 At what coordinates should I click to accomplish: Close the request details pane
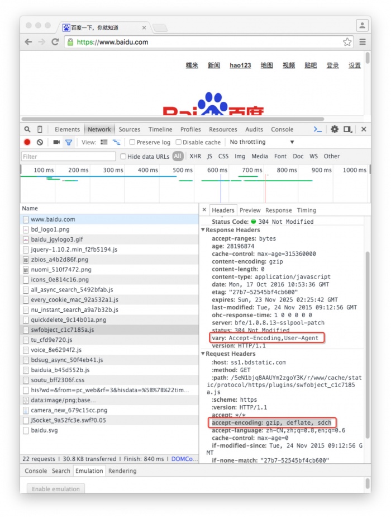(204, 210)
